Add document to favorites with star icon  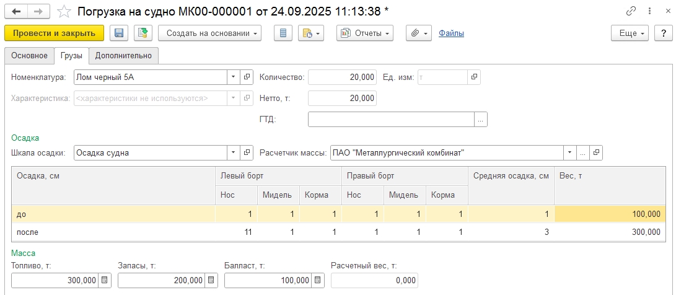[x=64, y=11]
